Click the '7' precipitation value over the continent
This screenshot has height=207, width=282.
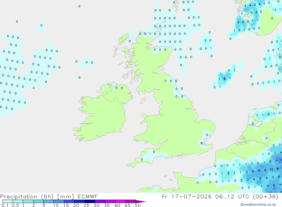pos(276,161)
